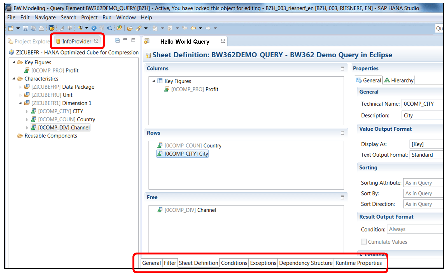Screen dimensions: 448x276
Task: Minimize the InfoProvider view panel
Action: click(125, 40)
